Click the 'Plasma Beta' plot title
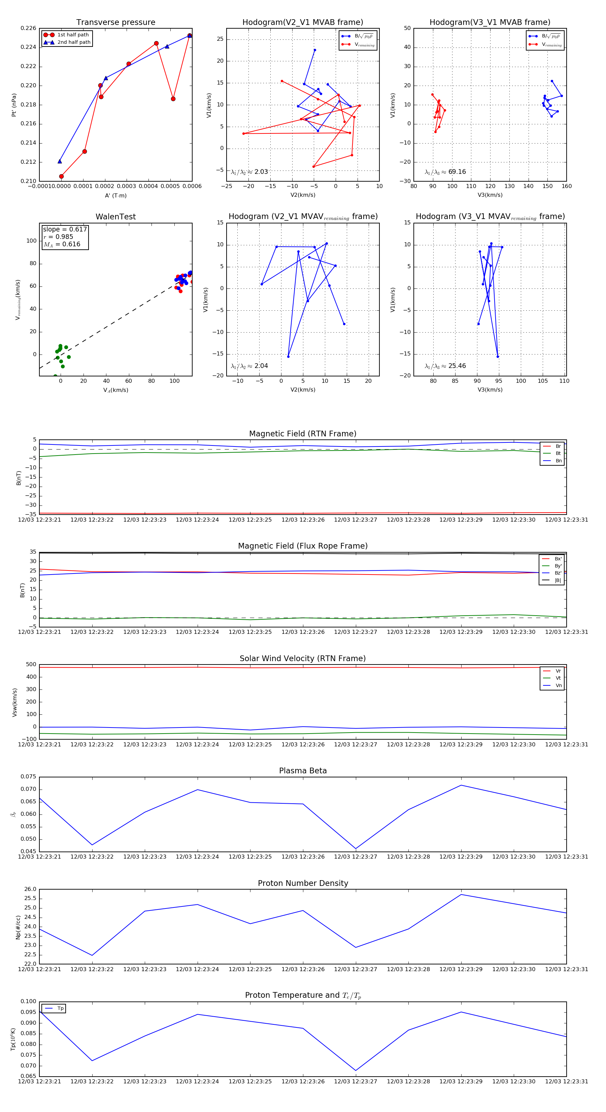The width and height of the screenshot is (606, 1112). click(x=303, y=771)
